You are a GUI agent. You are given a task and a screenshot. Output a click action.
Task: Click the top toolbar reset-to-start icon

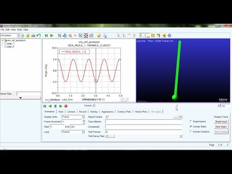[46, 36]
